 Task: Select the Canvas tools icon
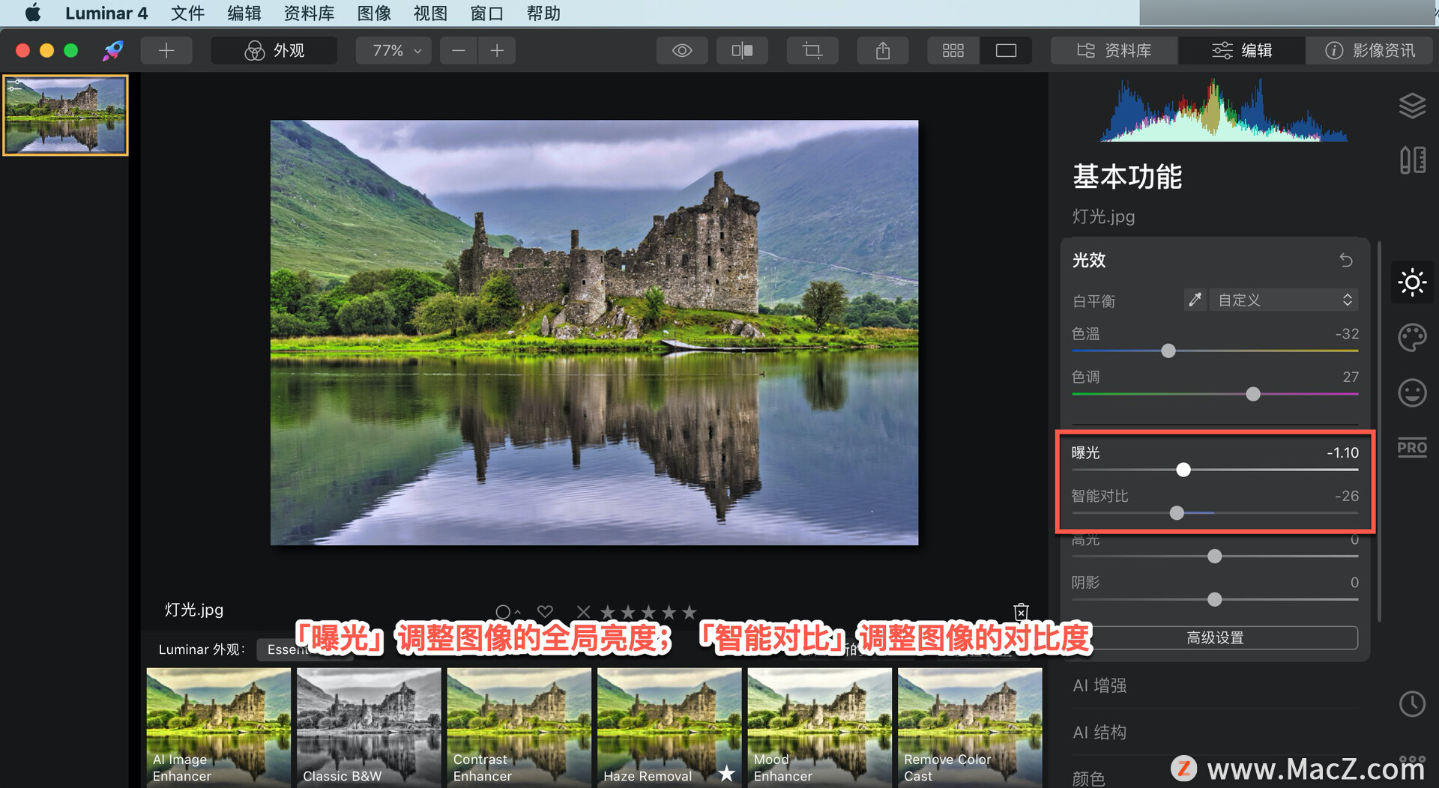1412,160
